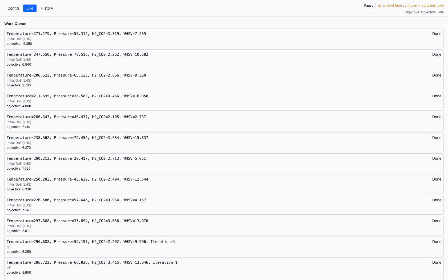Viewport: 448px width, 280px height.
Task: Click the controller warning triangle icon
Action: tap(379, 6)
